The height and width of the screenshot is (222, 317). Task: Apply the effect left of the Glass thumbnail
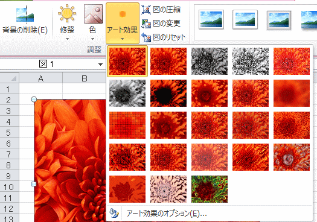[251, 125]
